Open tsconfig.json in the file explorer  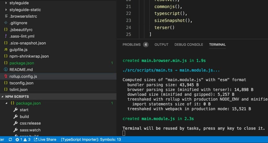(21, 83)
